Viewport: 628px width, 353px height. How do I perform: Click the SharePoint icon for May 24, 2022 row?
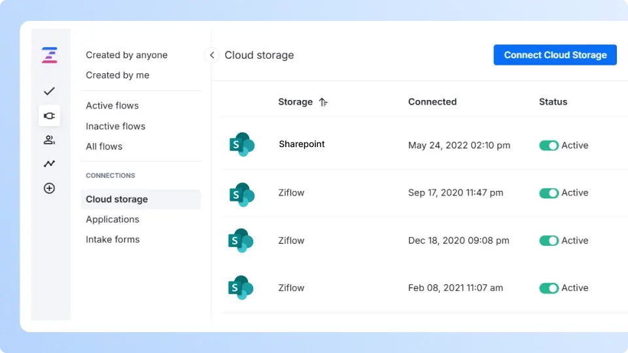point(241,144)
